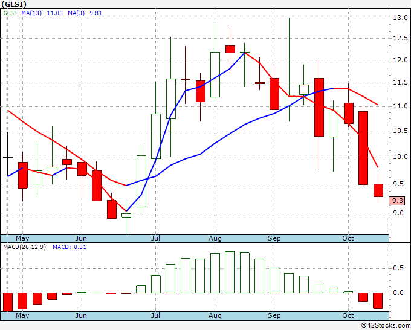Click Jun on the price chart's date axis
Image resolution: width=411 pixels, height=330 pixels.
point(81,239)
